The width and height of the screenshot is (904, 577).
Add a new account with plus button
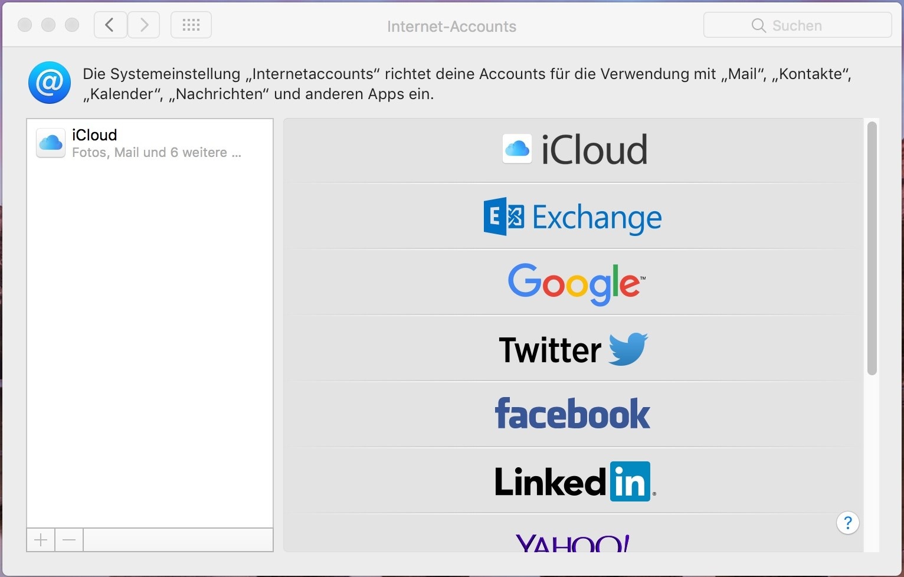[41, 540]
